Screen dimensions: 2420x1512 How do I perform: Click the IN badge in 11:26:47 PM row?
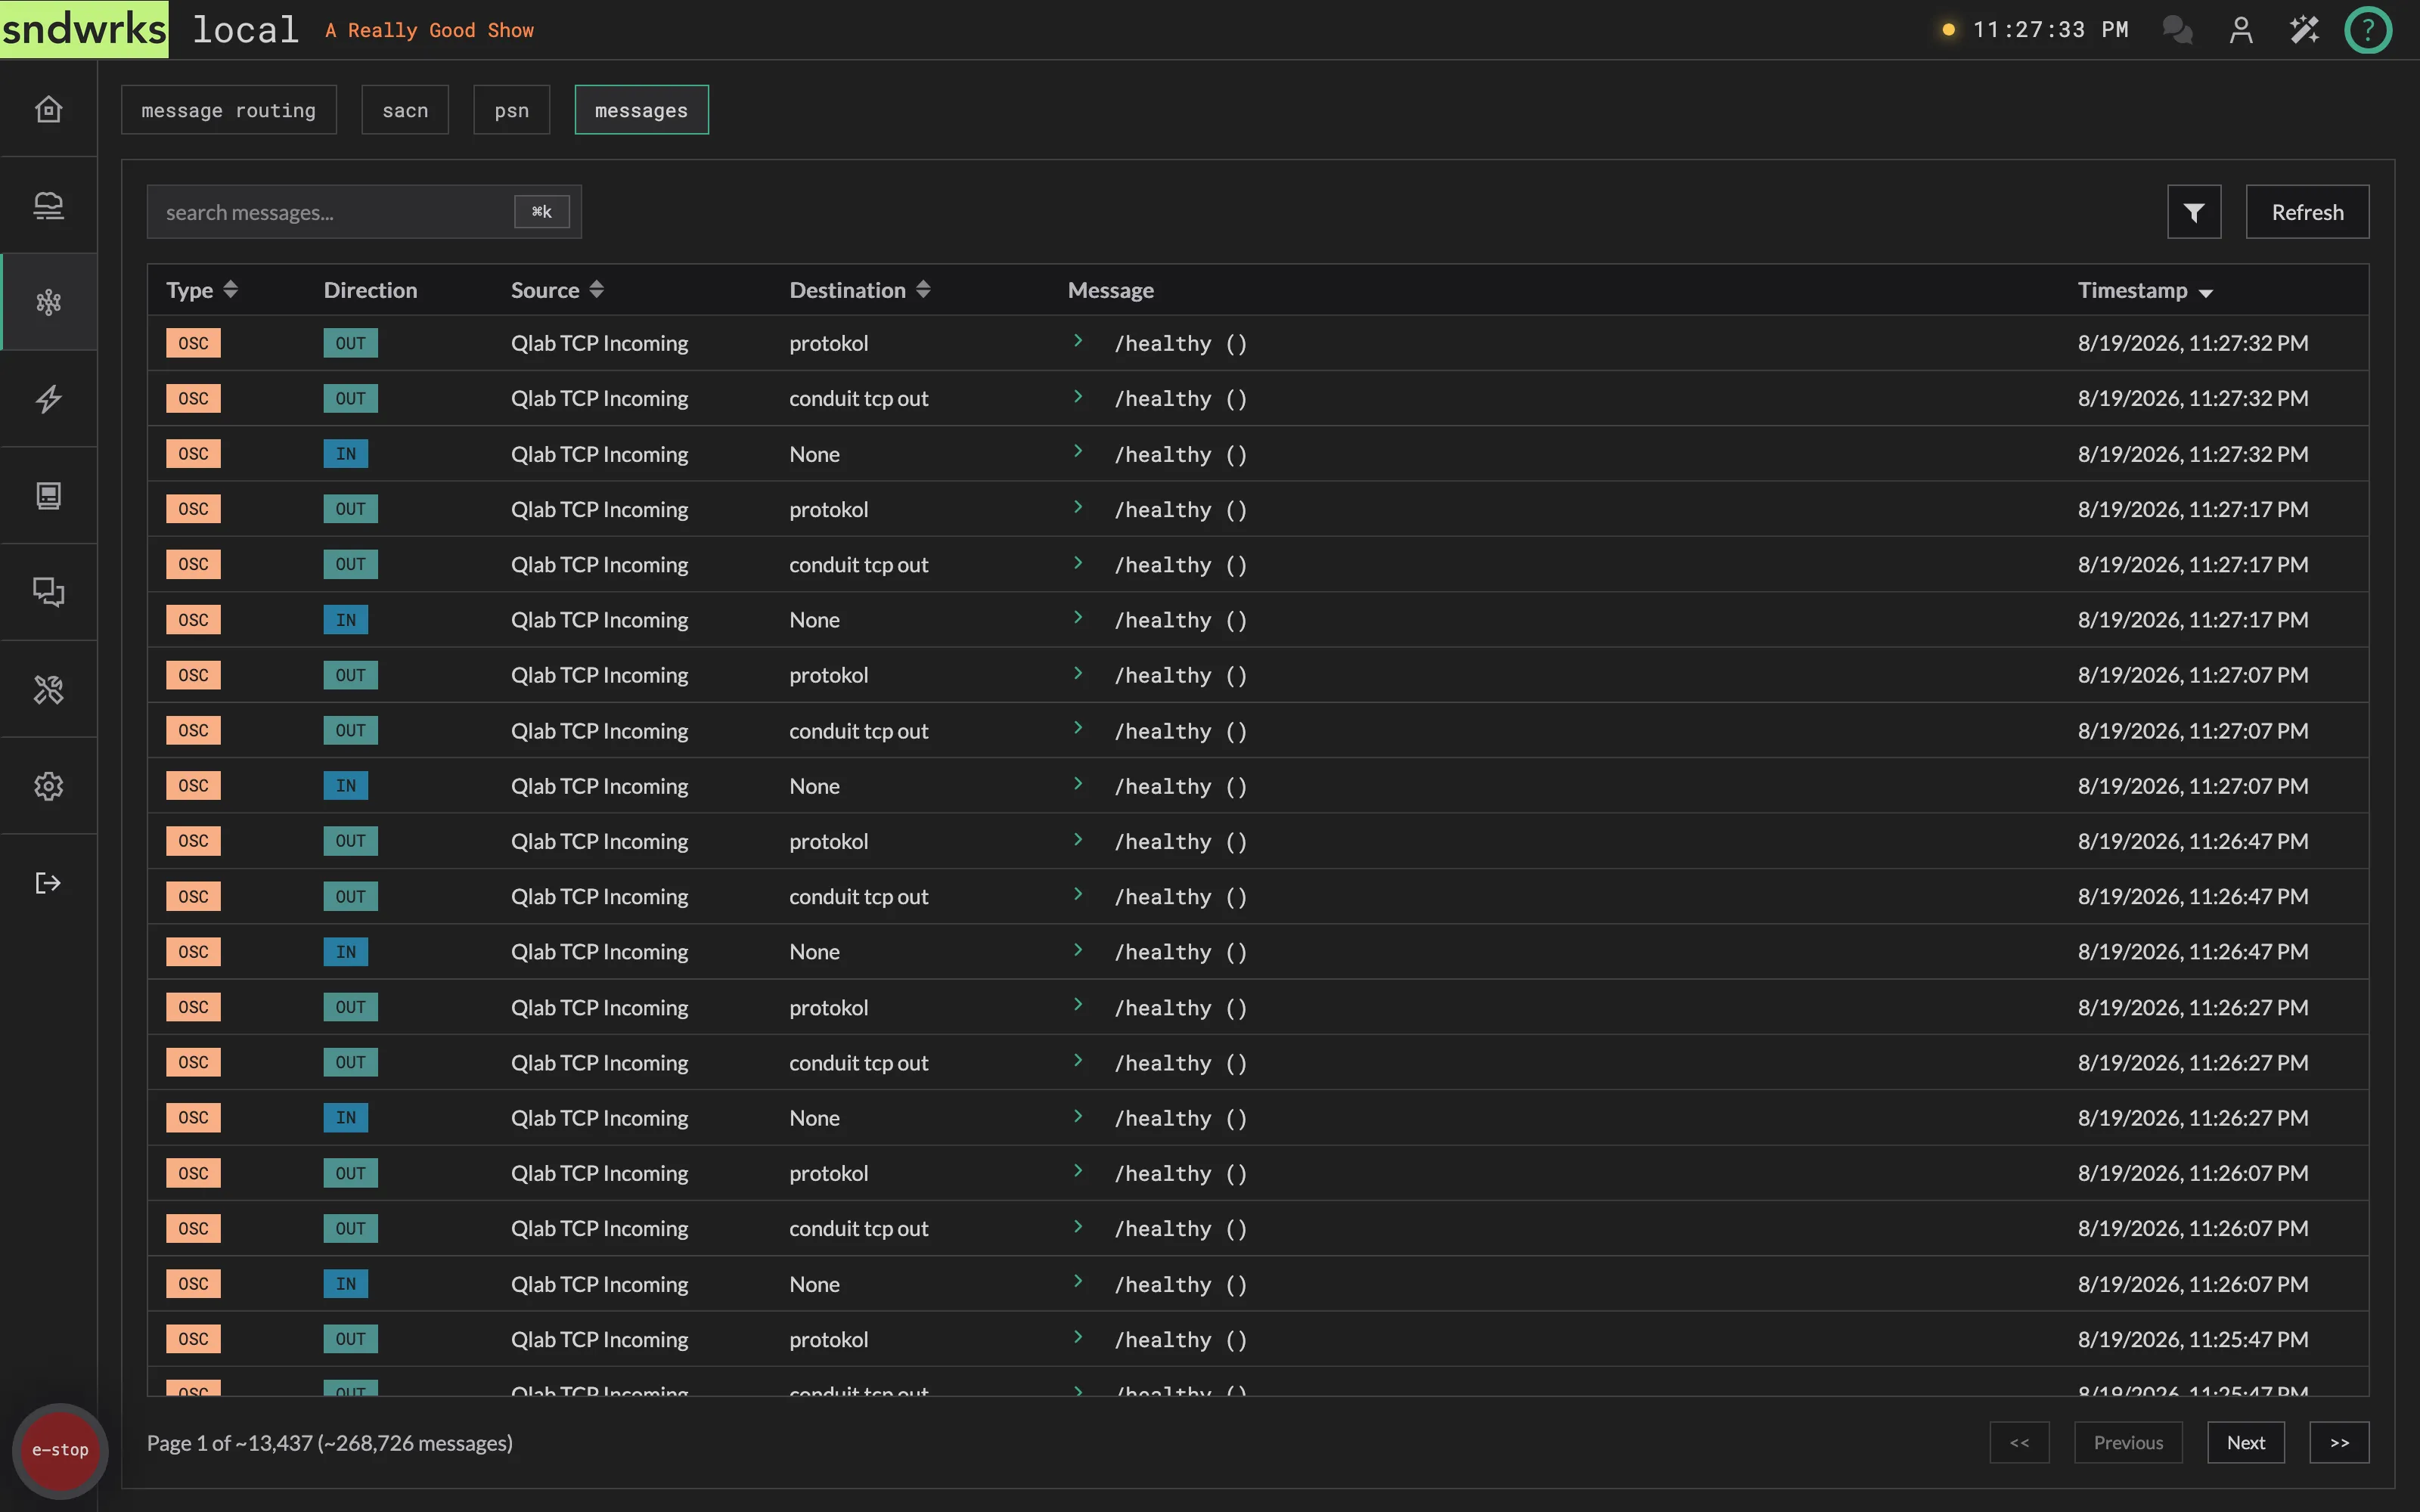pyautogui.click(x=345, y=952)
